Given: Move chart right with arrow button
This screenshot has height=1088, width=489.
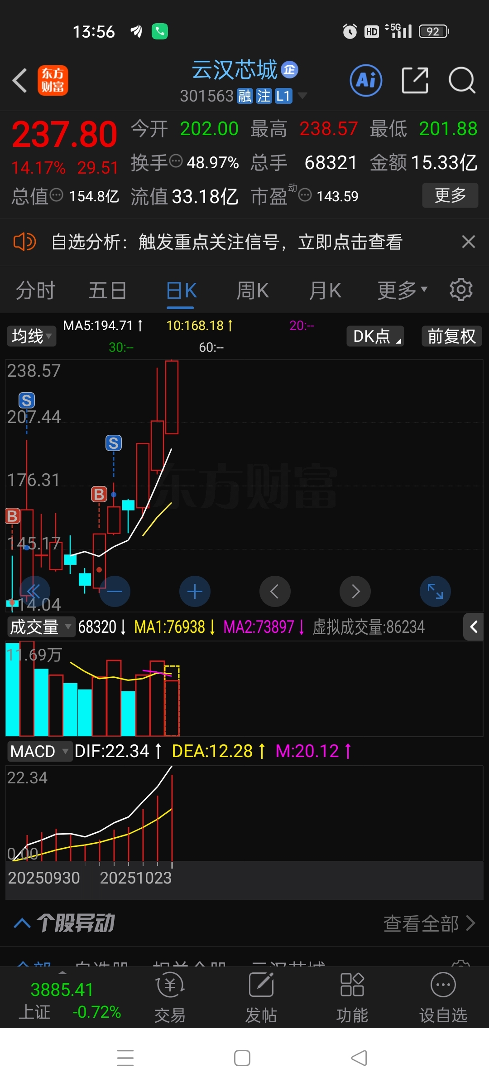Looking at the screenshot, I should click(x=355, y=591).
